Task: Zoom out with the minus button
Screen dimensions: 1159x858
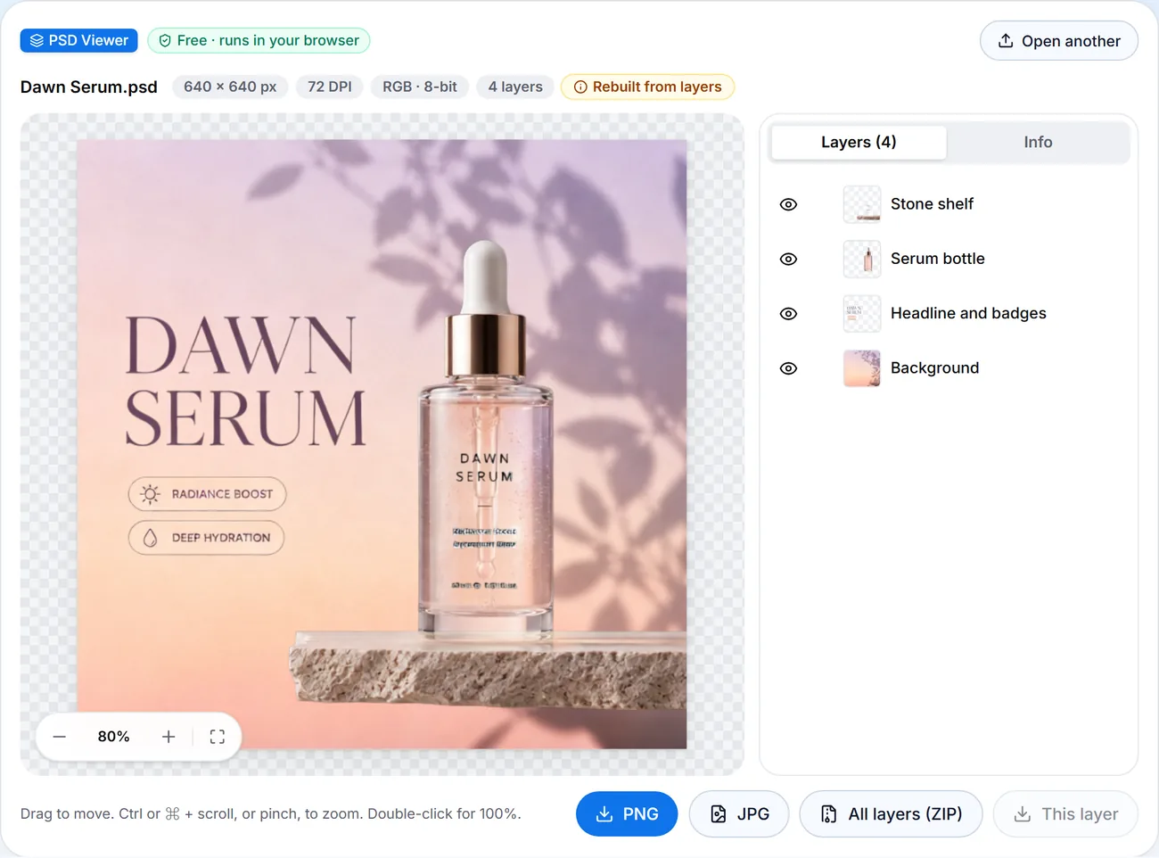Action: (60, 737)
